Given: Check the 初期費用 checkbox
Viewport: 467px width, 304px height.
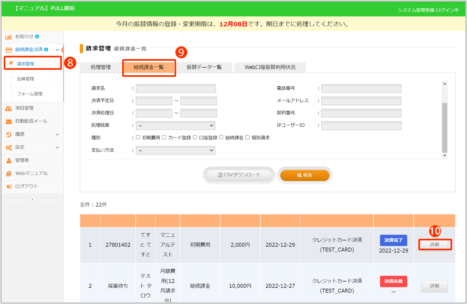Looking at the screenshot, I should click(x=138, y=138).
